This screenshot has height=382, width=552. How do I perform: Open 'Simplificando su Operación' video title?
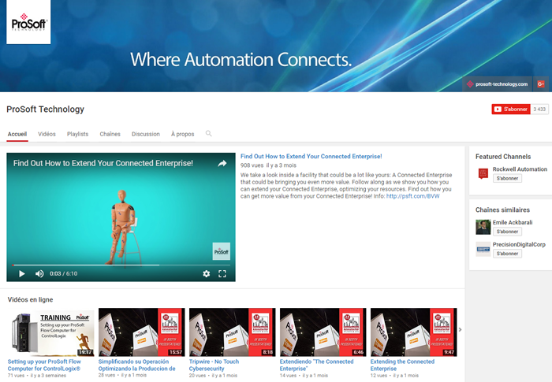[x=137, y=365]
